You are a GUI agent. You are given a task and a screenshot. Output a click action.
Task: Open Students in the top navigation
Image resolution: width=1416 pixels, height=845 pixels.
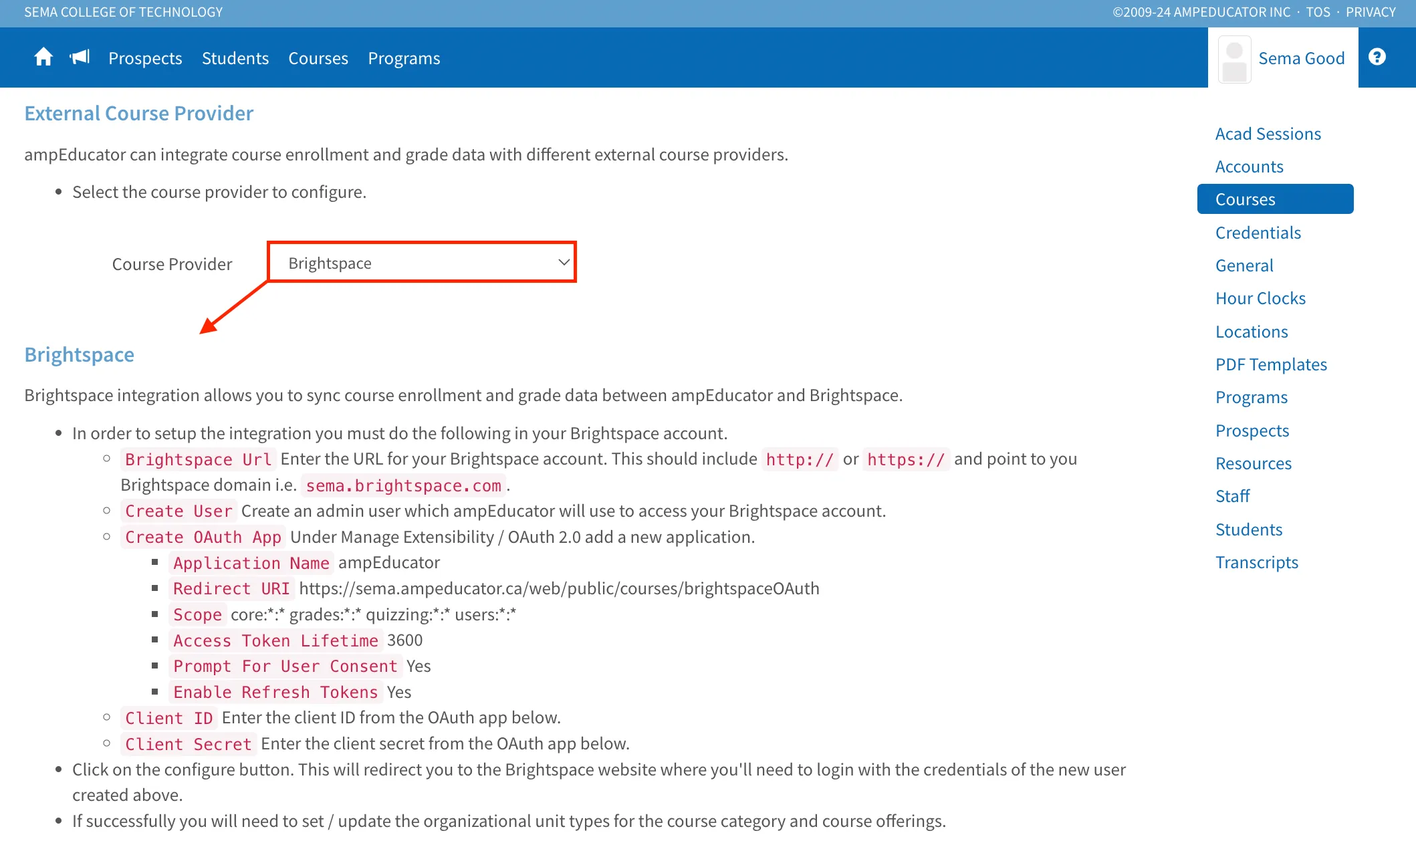pos(235,58)
